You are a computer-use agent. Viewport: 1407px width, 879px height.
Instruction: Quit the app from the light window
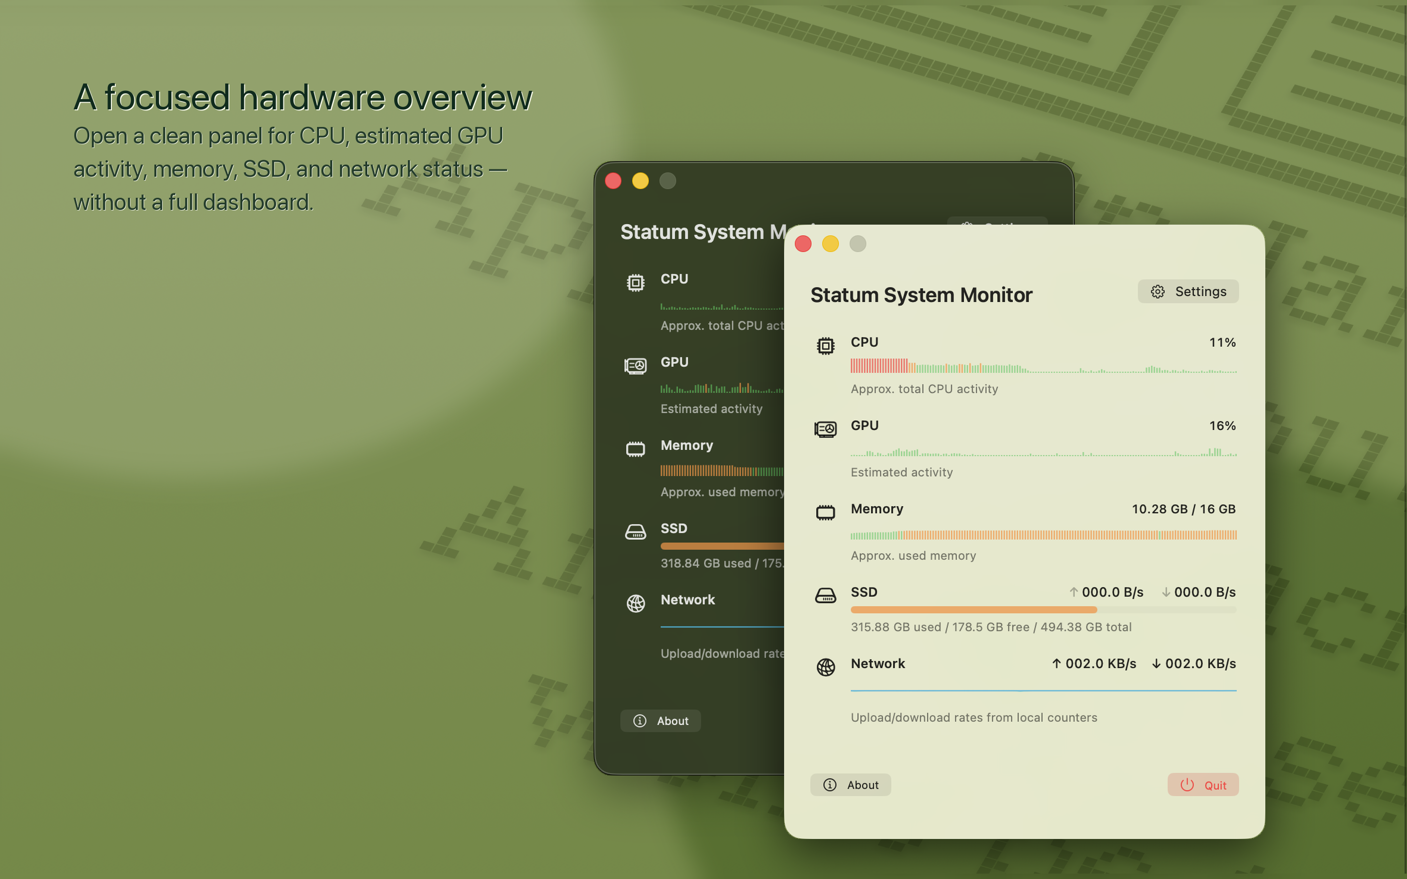[x=1203, y=785]
